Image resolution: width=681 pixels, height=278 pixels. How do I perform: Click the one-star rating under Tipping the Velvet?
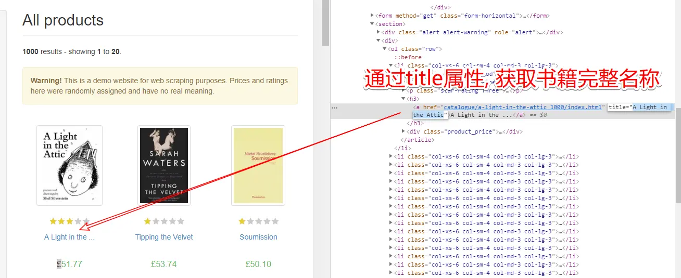[164, 221]
